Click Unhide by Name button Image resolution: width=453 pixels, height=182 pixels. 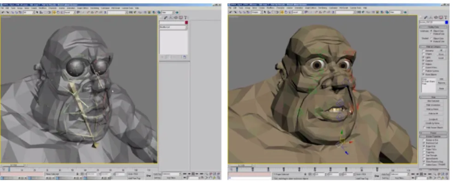[433, 123]
